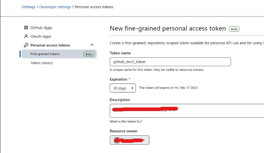Select Fine-grained tokens in sidebar
264x153 pixels.
click(x=59, y=54)
